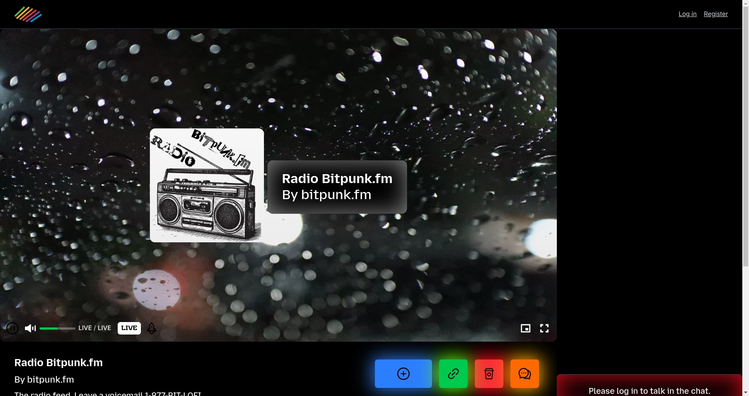Click 'By bitpunk.fm' text below video

coord(44,380)
